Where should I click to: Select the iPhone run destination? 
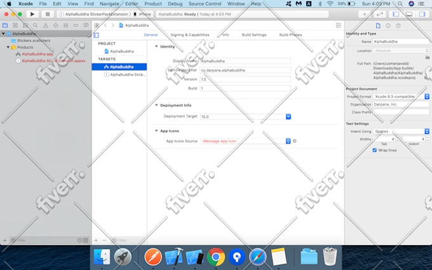click(x=143, y=14)
